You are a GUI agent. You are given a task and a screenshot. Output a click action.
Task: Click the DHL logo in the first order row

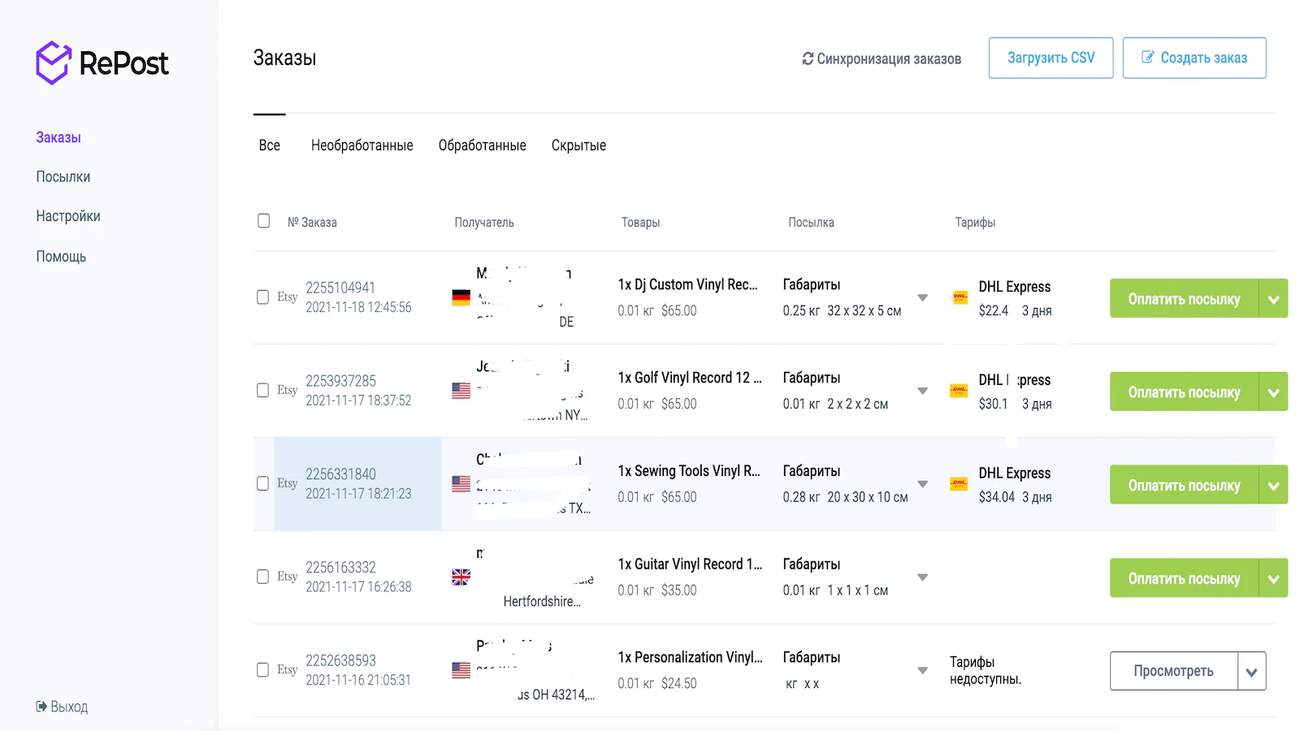pyautogui.click(x=960, y=297)
